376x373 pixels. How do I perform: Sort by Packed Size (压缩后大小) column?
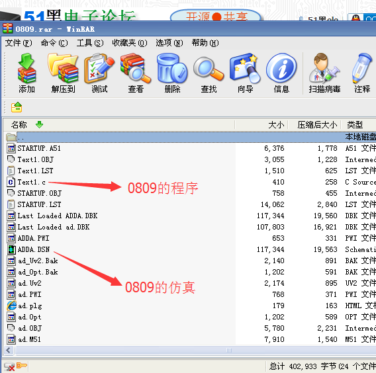[x=314, y=125]
